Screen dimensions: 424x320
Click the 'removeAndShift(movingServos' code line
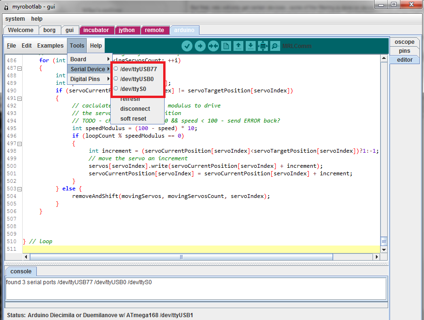171,196
